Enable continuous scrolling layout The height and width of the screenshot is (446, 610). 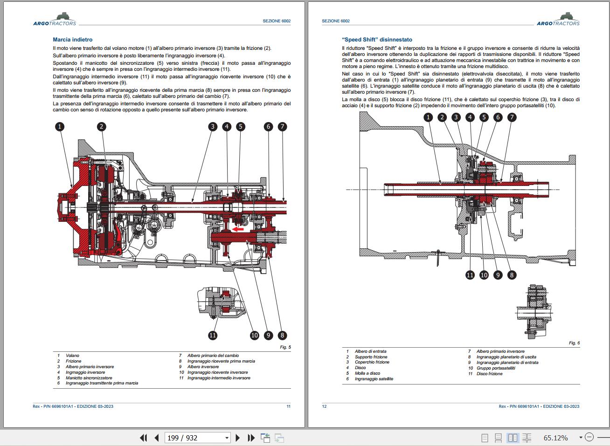tap(497, 437)
